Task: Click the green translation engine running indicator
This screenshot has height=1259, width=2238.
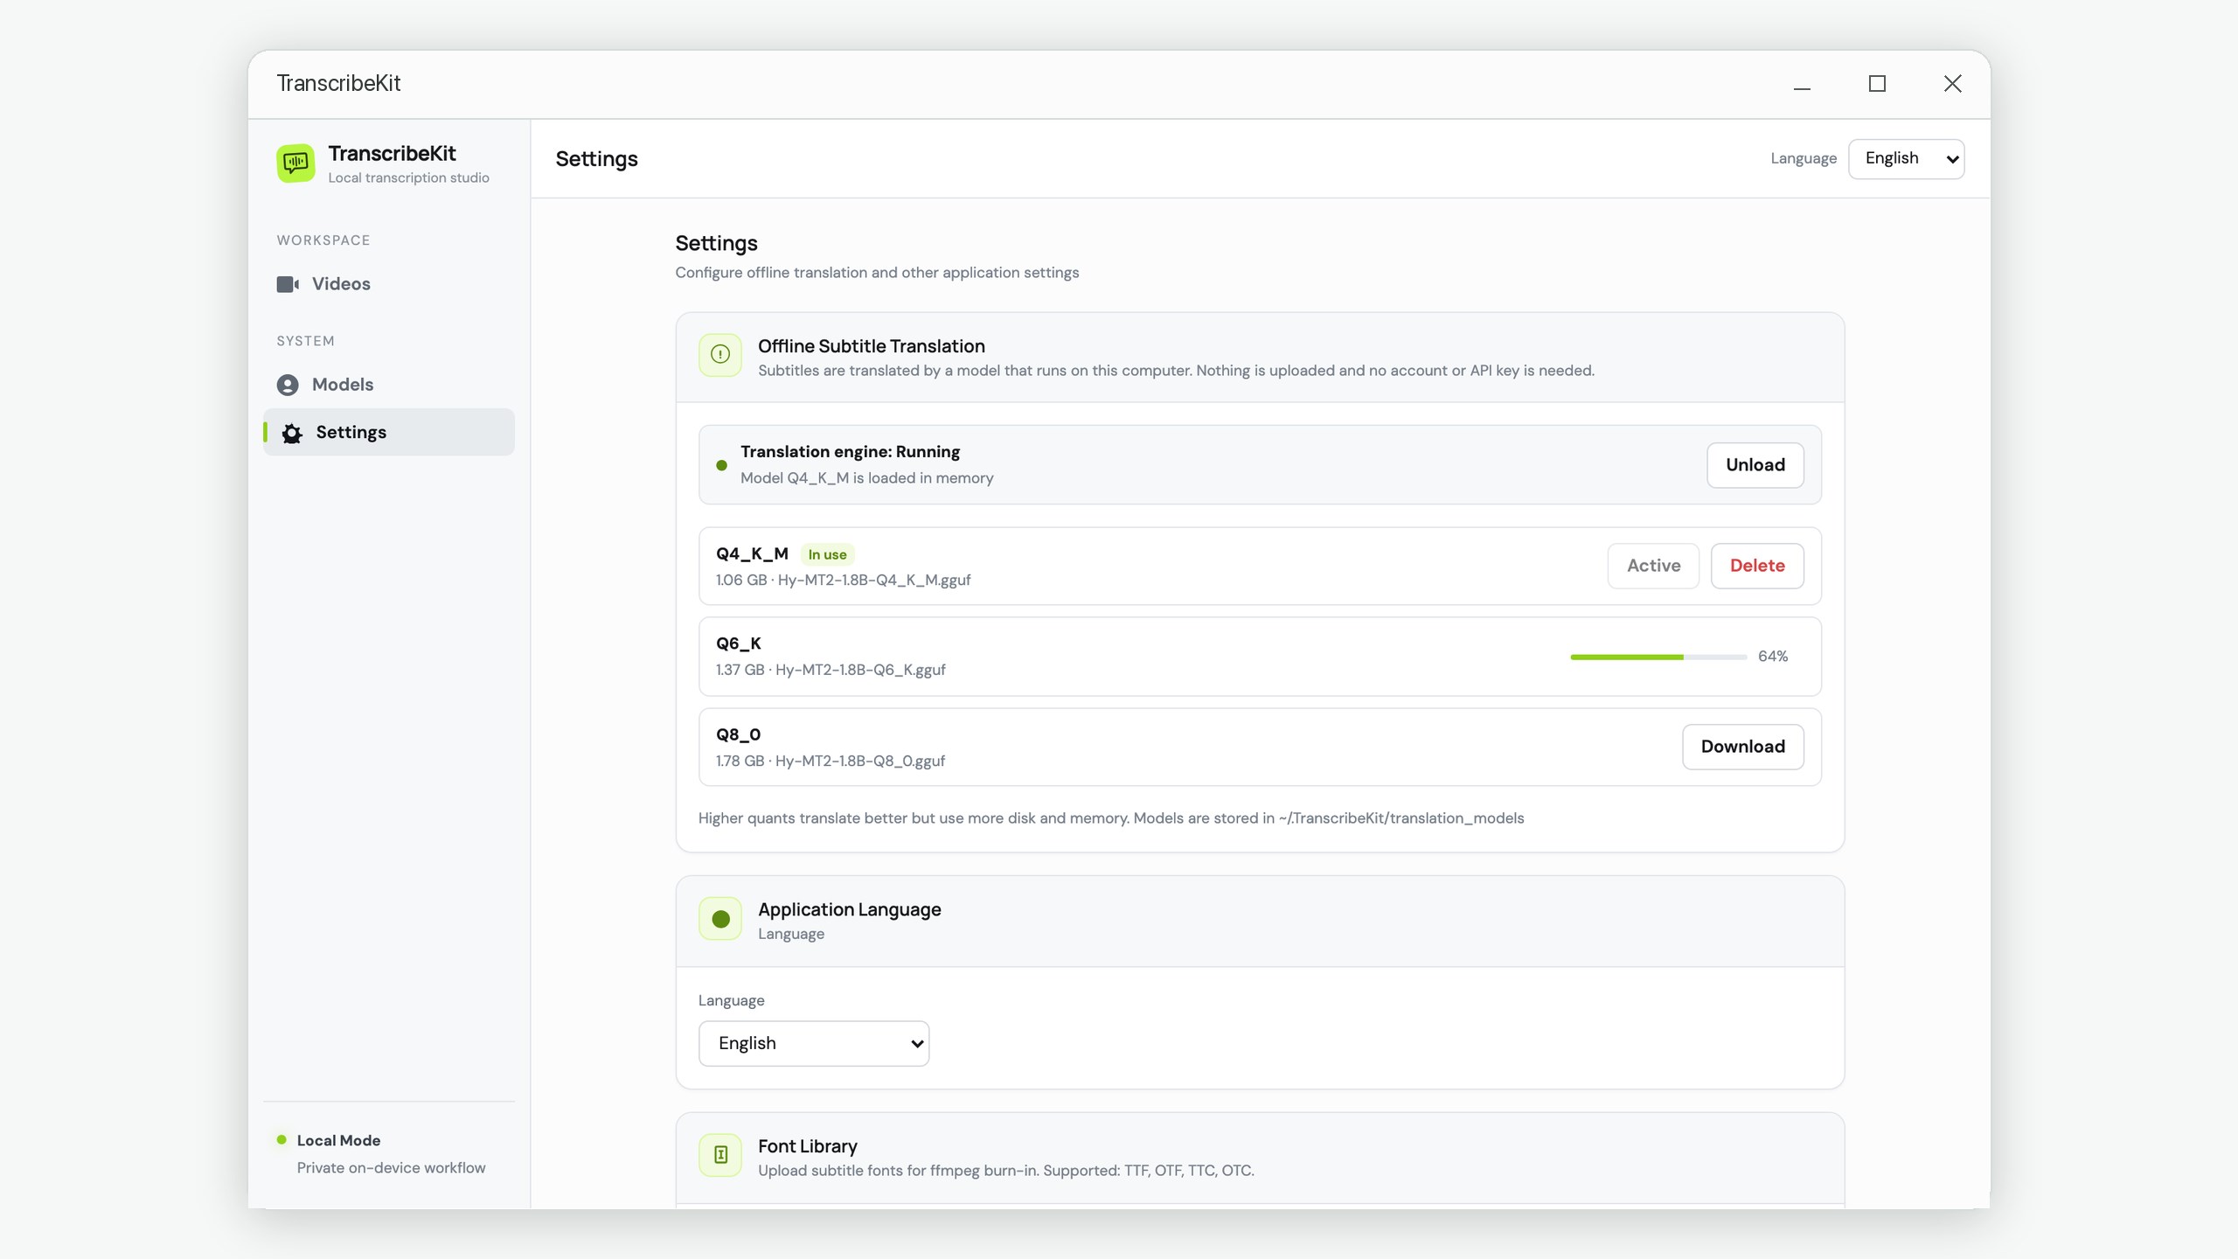Action: point(721,465)
